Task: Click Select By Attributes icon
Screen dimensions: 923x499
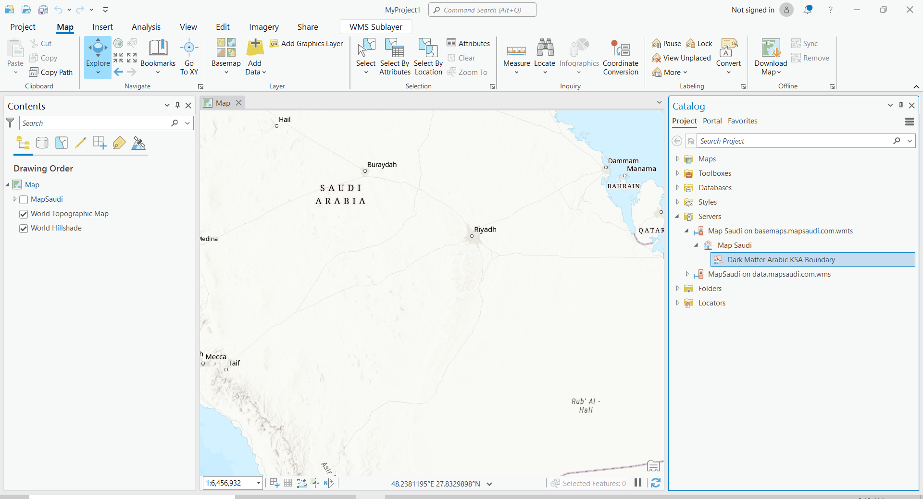Action: coord(394,49)
